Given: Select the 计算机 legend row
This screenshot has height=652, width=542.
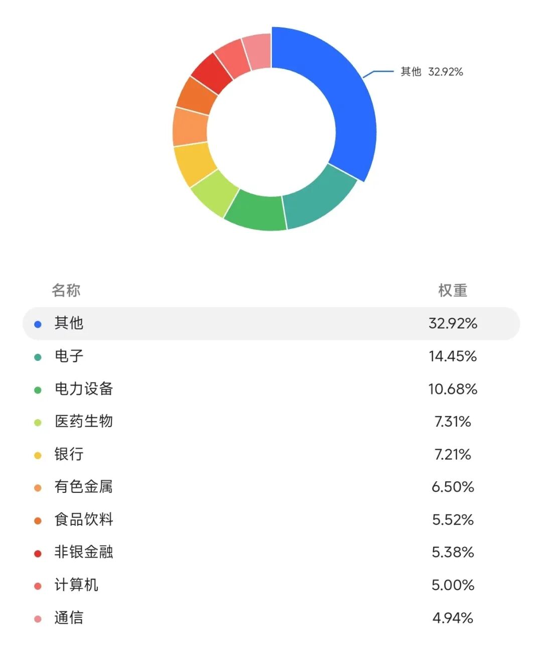Looking at the screenshot, I should coord(271,585).
